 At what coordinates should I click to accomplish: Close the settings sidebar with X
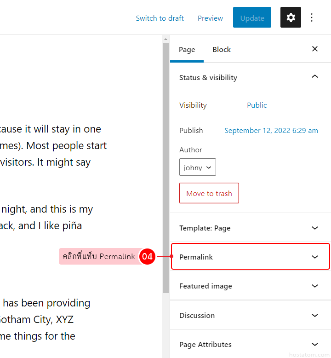(x=315, y=49)
